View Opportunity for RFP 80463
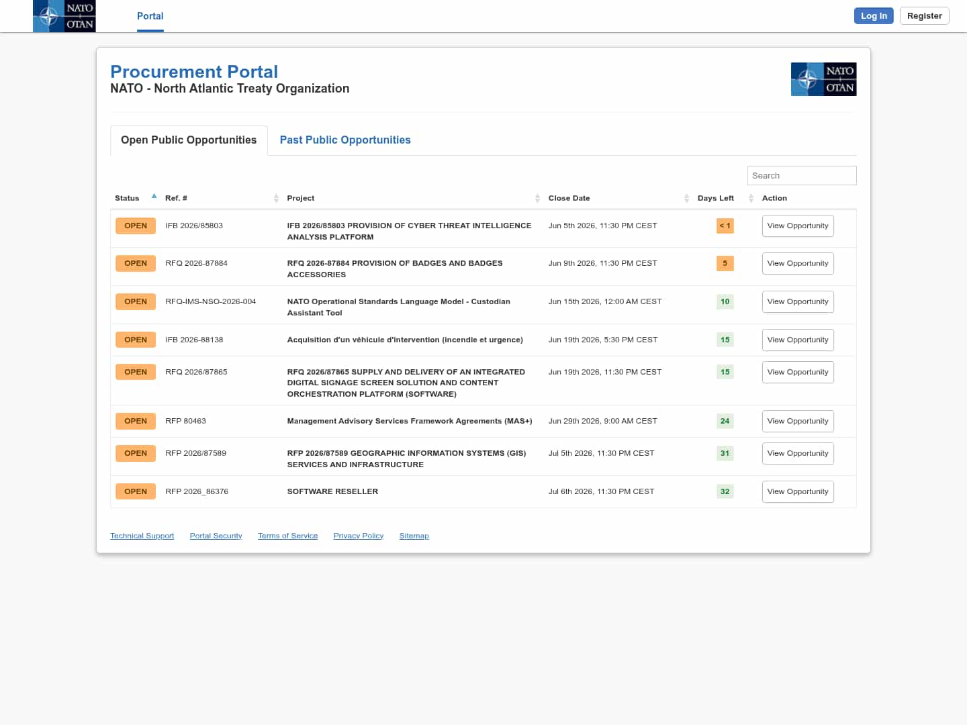 798,421
